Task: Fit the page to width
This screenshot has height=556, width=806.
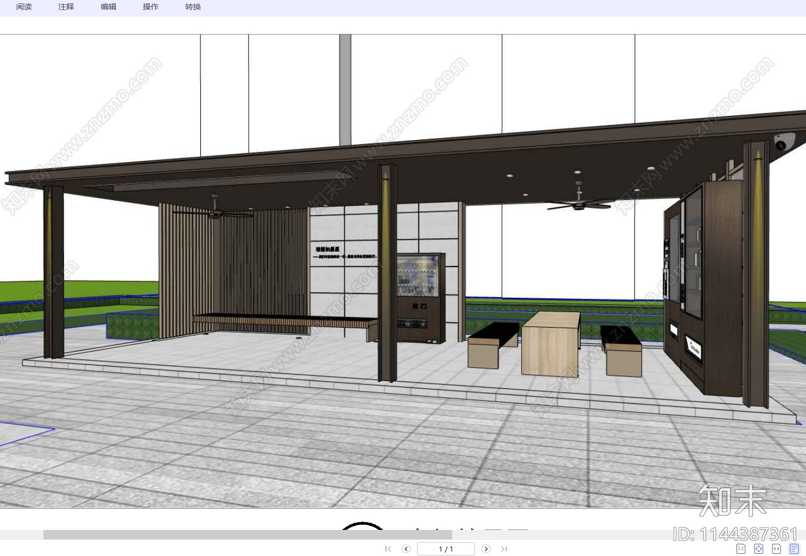Action: [777, 549]
